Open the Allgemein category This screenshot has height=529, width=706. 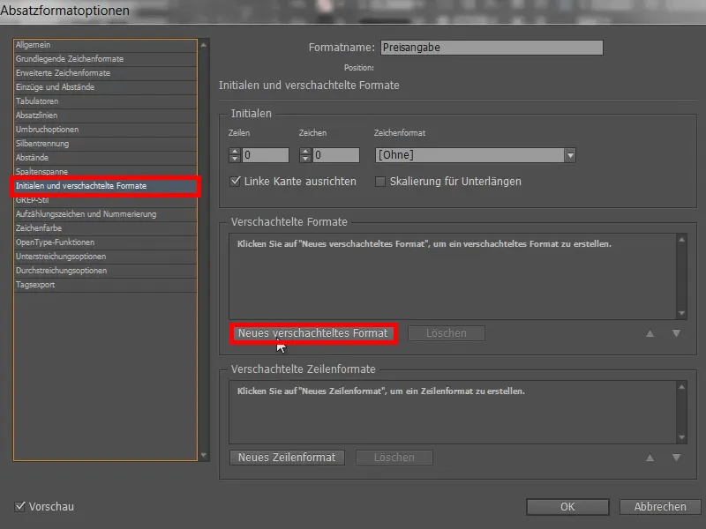point(105,45)
